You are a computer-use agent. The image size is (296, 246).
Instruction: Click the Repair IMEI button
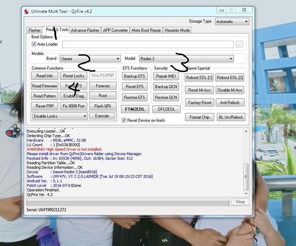(x=166, y=76)
